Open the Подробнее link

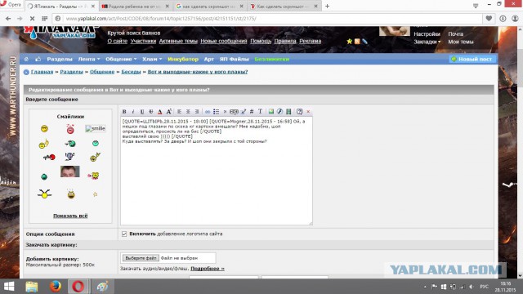[208, 269]
